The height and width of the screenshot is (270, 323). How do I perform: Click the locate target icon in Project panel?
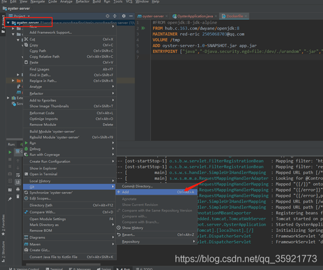(107, 16)
